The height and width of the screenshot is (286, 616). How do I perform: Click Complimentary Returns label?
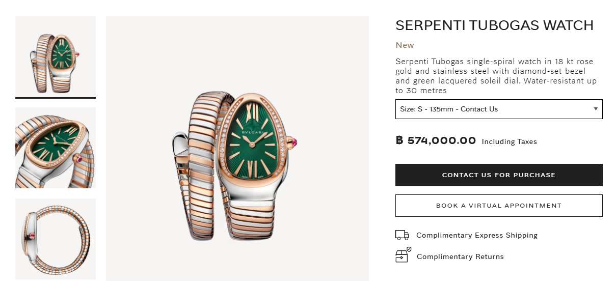(460, 256)
